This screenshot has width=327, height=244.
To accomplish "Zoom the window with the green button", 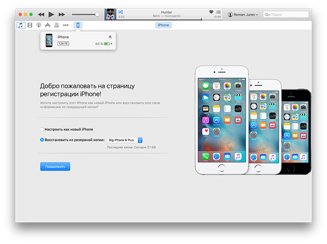I will coord(31,14).
